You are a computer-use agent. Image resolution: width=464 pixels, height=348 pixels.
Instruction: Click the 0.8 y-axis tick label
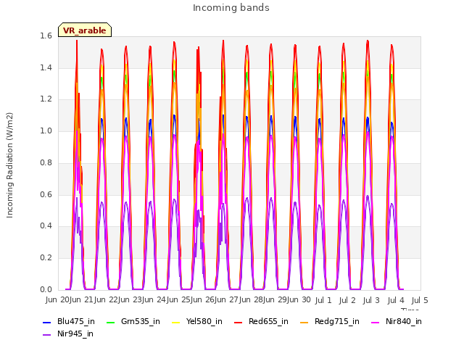(x=46, y=163)
